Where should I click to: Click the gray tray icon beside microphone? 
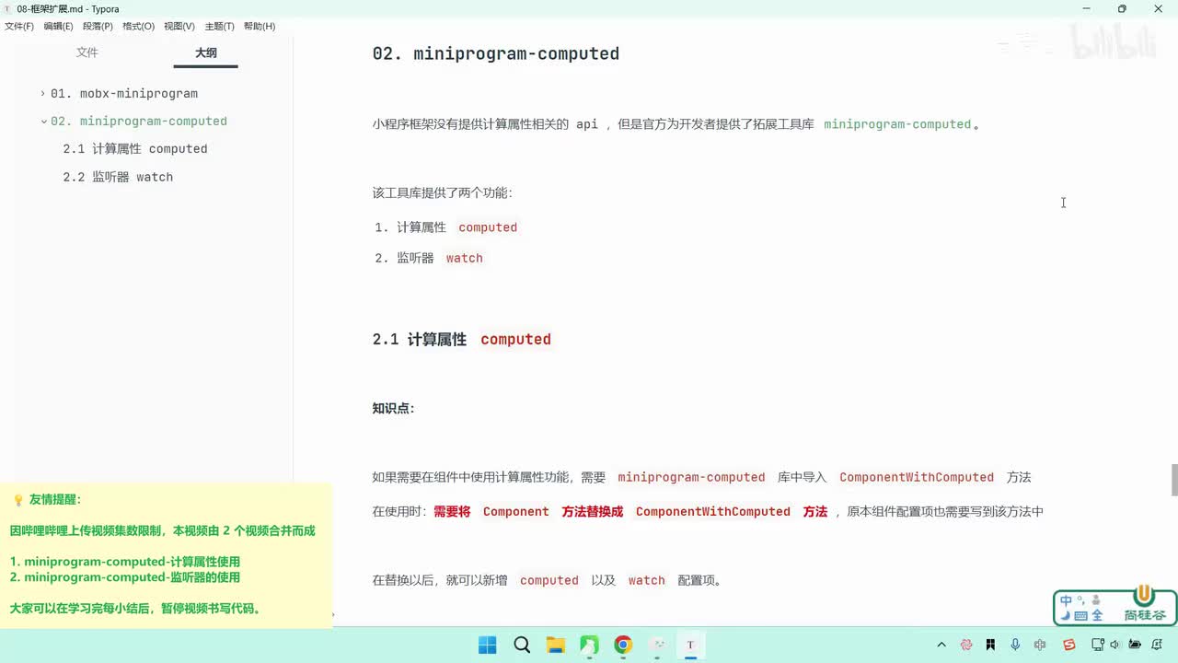point(1040,645)
